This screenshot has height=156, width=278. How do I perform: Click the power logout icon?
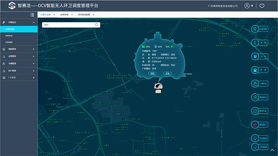(x=262, y=5)
